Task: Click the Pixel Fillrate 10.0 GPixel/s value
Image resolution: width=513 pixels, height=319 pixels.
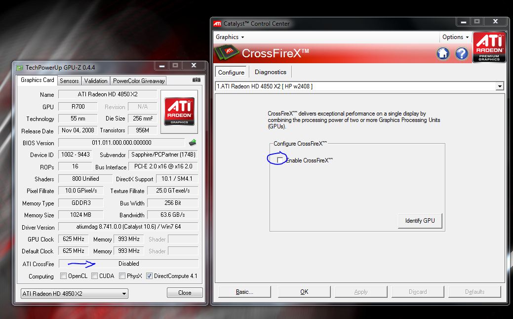Action: [x=81, y=191]
